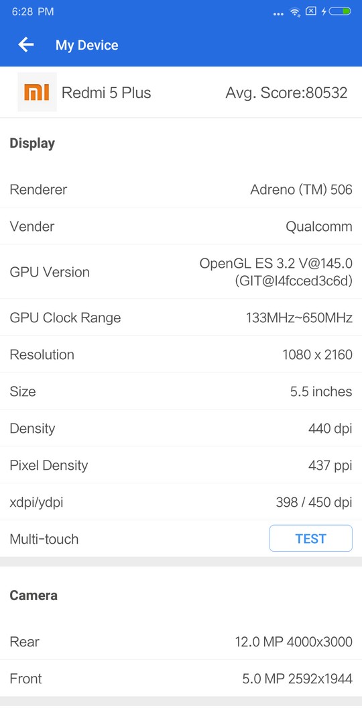Select the My Device title
The height and width of the screenshot is (725, 362).
click(86, 45)
